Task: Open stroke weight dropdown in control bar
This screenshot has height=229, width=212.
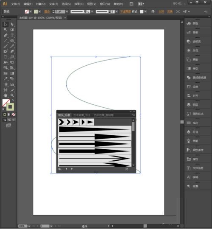Action: coord(67,11)
